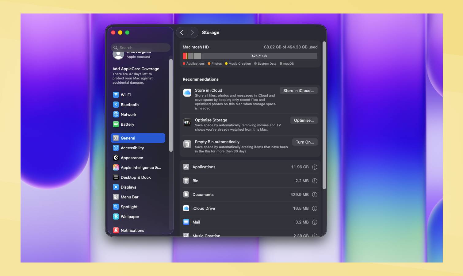Click the Optimise… button
The image size is (463, 276).
304,120
